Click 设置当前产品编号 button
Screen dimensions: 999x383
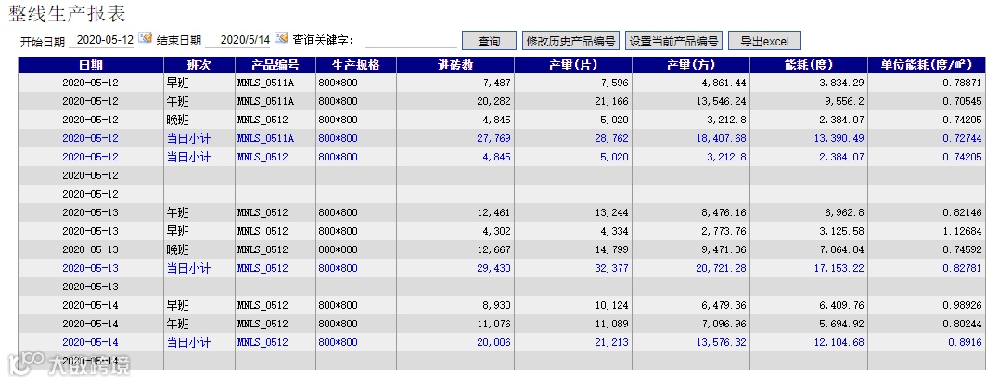point(673,41)
